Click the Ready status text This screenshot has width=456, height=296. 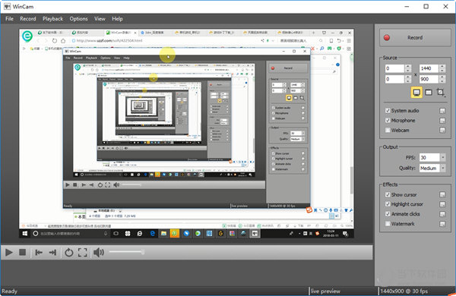click(9, 291)
